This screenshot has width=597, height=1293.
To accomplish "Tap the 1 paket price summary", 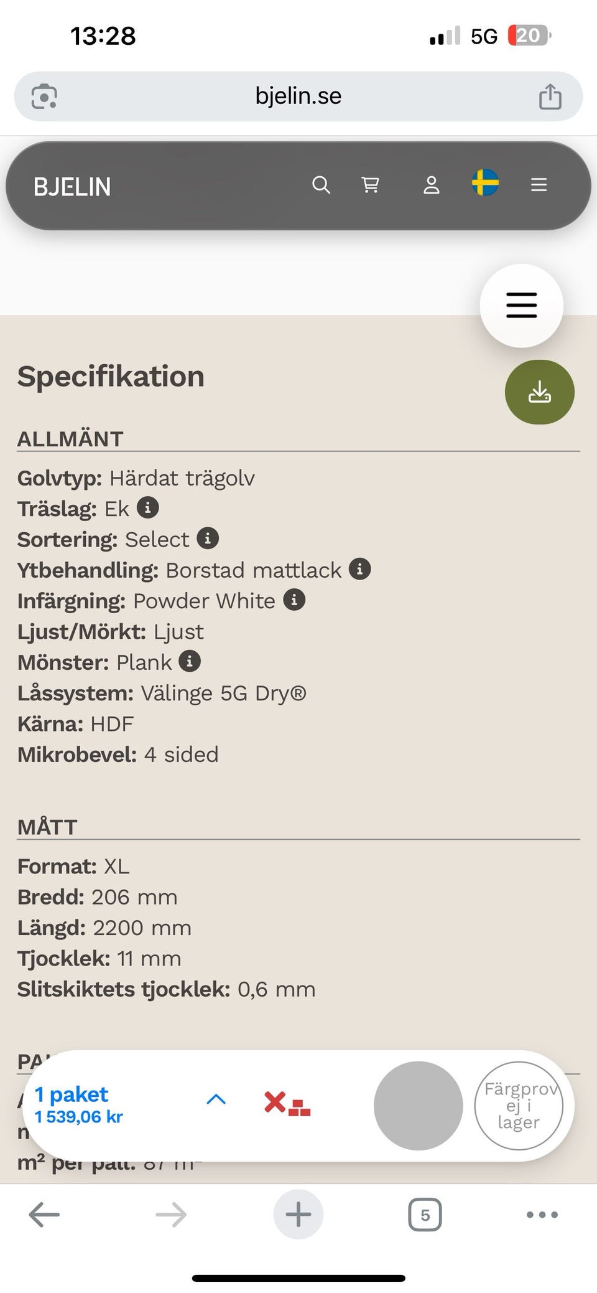I will coord(79,1105).
